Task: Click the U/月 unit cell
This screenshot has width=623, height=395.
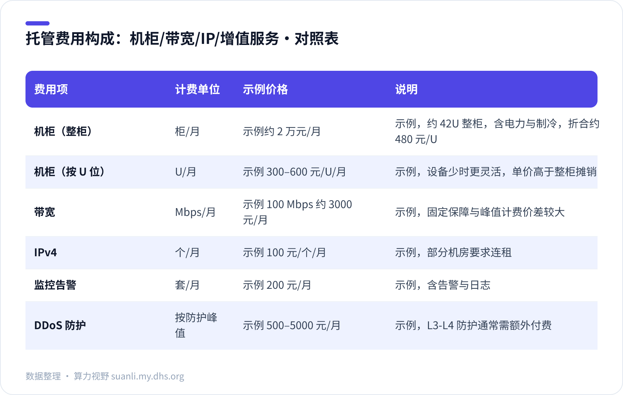Action: coord(186,172)
